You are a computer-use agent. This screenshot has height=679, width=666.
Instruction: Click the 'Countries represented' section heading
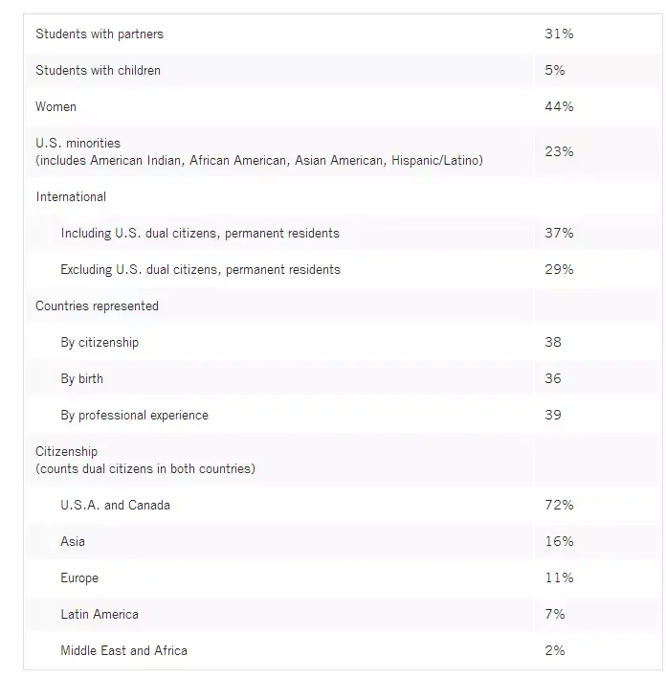pos(98,306)
